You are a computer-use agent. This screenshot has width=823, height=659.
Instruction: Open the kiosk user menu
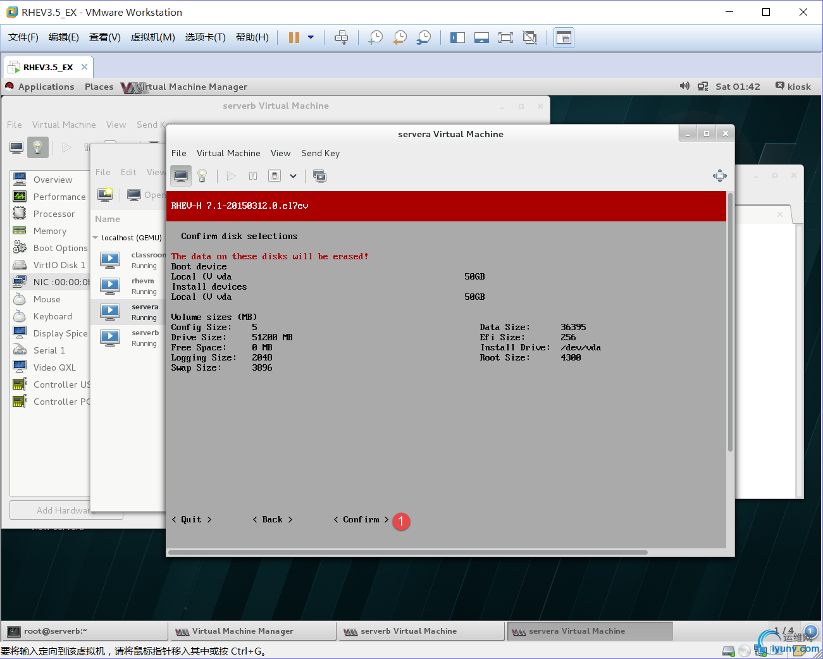click(793, 87)
